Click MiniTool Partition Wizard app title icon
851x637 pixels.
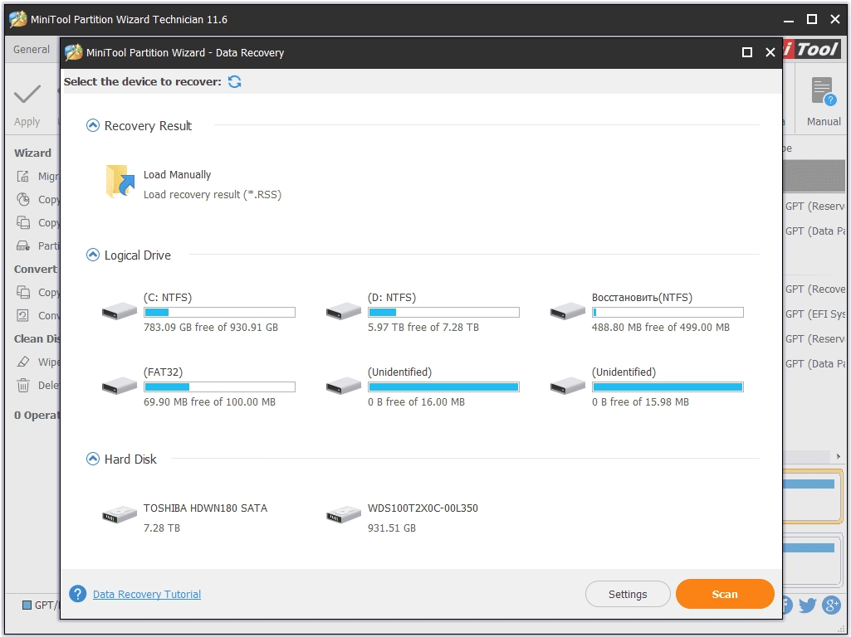coord(18,19)
